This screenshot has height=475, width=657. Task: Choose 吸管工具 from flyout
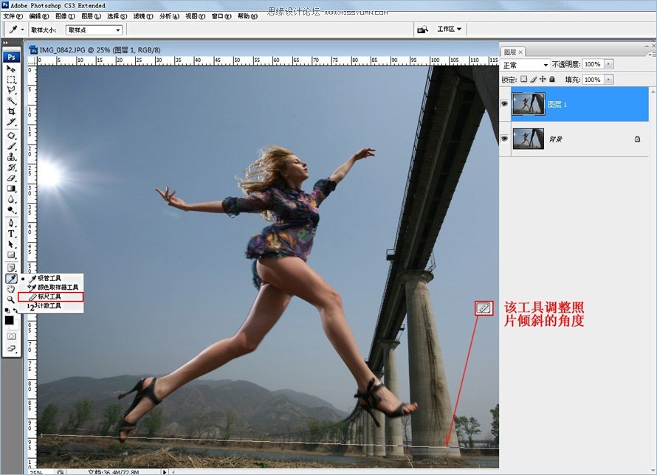point(51,278)
